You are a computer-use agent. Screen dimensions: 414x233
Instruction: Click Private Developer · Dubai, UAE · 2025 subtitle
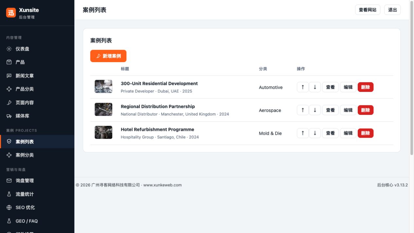click(156, 91)
